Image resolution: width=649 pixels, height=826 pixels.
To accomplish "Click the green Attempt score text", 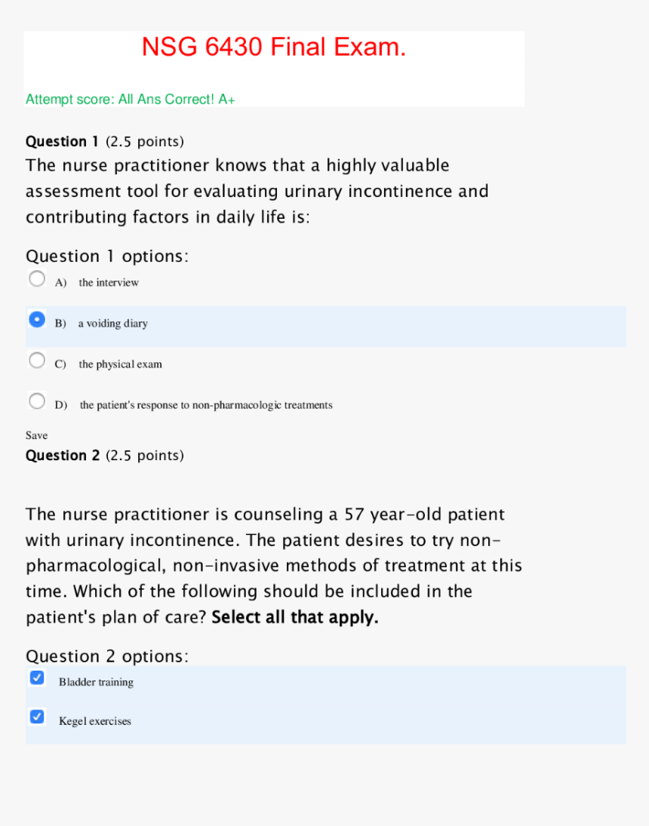I will [131, 99].
